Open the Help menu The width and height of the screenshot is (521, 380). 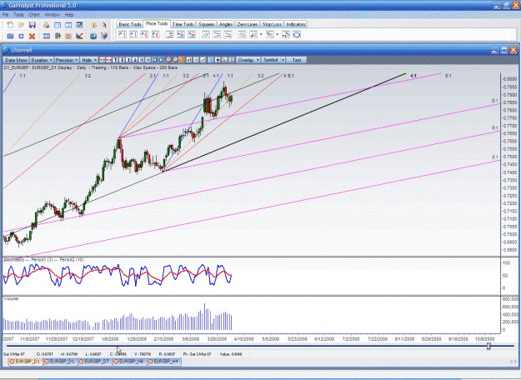[x=69, y=15]
